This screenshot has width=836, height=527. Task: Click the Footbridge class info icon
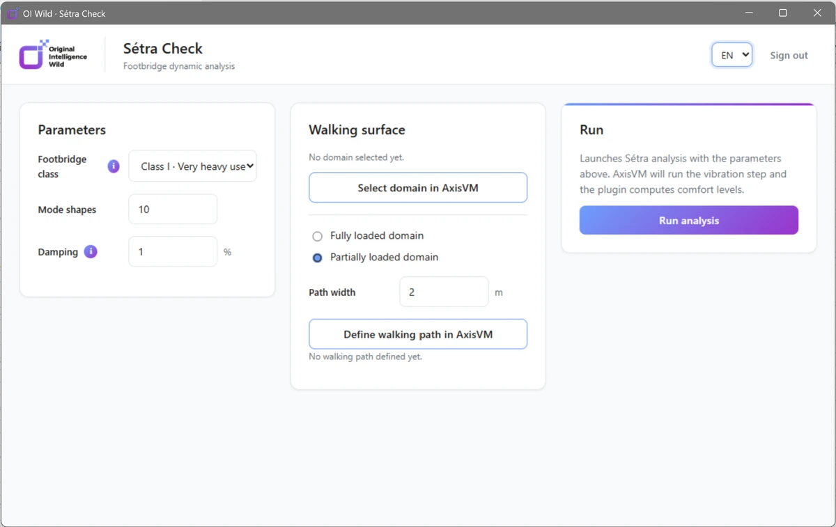(x=114, y=166)
